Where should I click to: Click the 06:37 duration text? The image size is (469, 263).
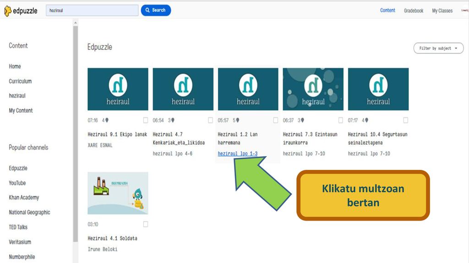(289, 120)
